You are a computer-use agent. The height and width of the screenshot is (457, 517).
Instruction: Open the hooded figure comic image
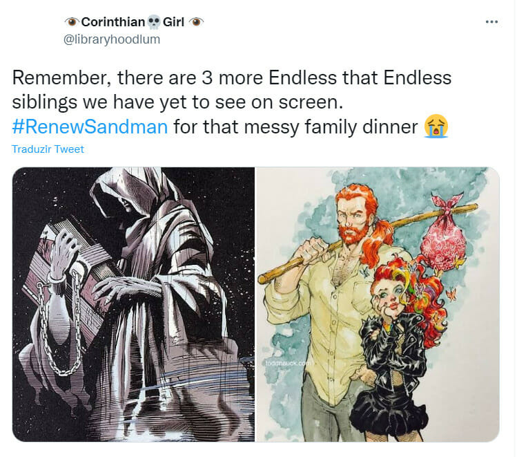[133, 304]
